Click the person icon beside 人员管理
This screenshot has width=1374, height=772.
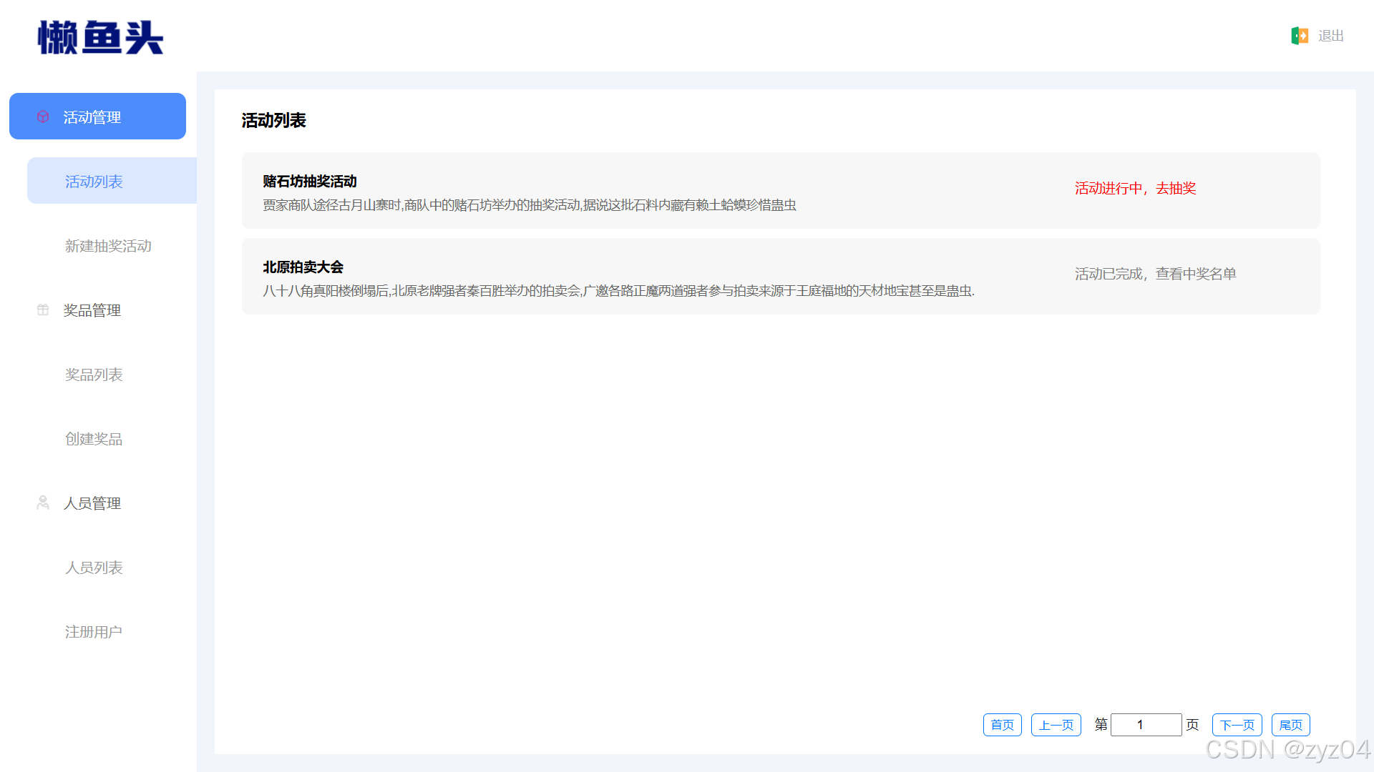pyautogui.click(x=43, y=503)
